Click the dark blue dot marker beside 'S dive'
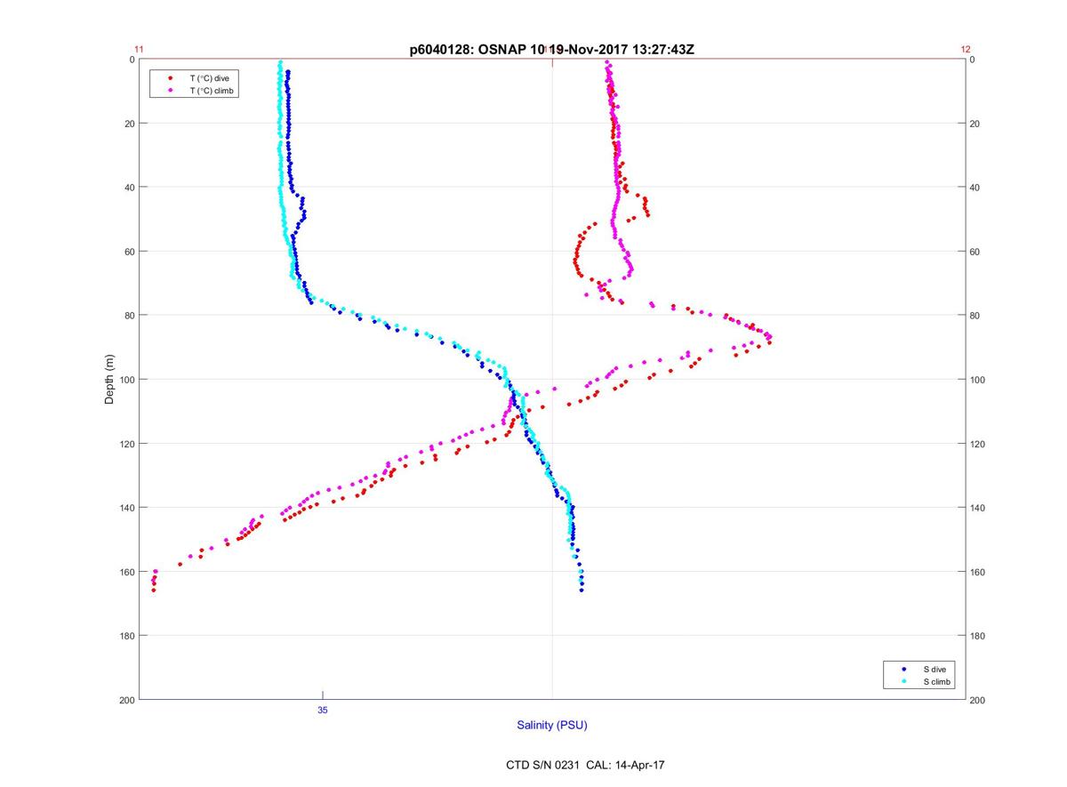1067x787 pixels. tap(903, 669)
